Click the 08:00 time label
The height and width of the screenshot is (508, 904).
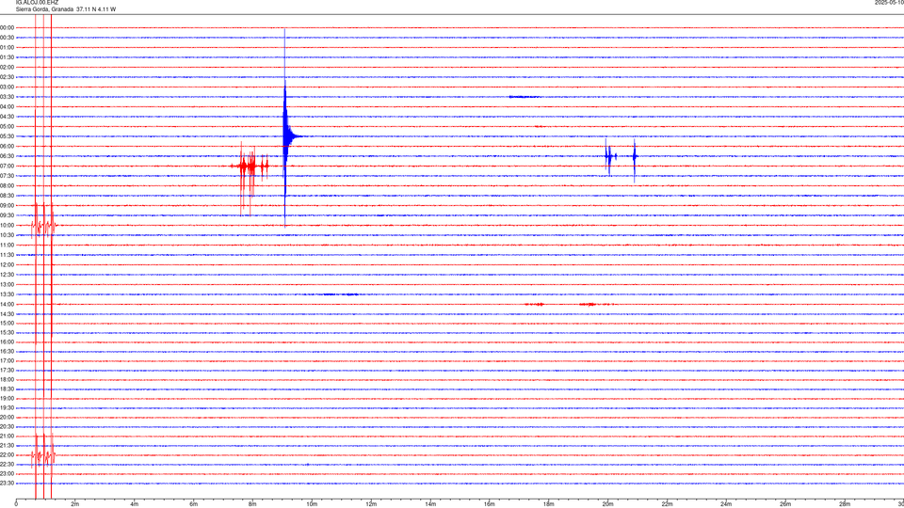(x=8, y=185)
